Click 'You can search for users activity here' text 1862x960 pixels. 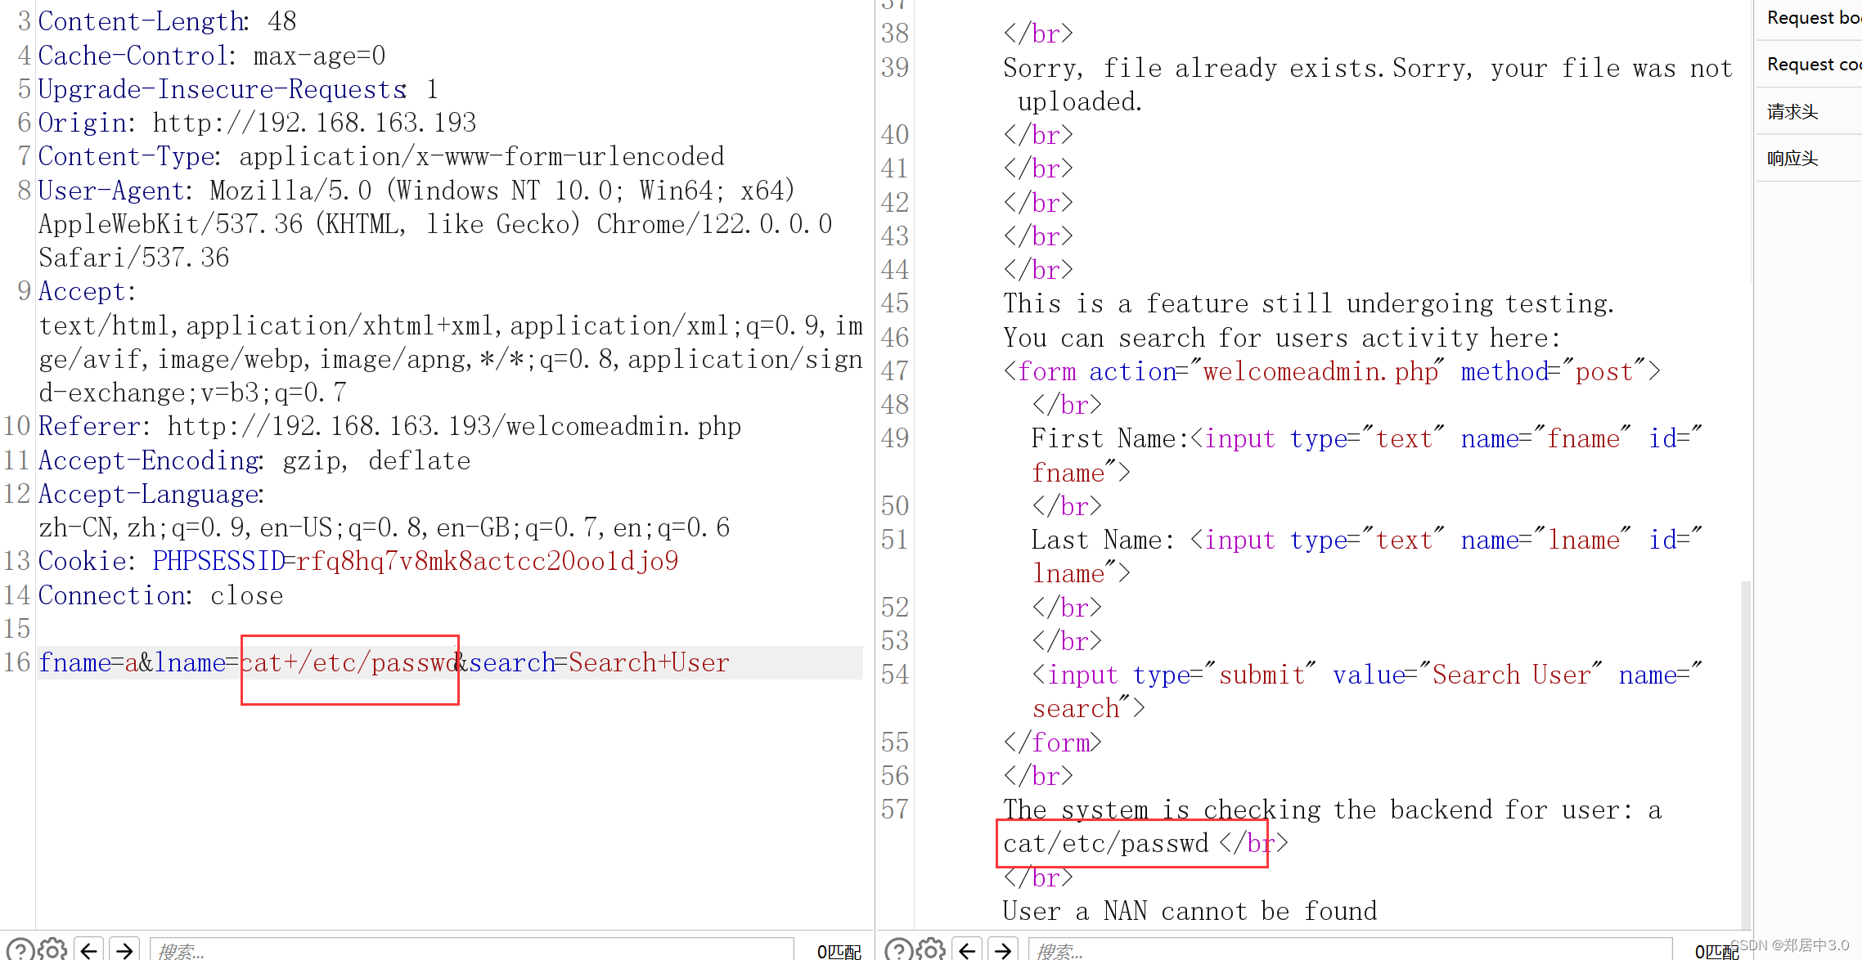(1282, 338)
